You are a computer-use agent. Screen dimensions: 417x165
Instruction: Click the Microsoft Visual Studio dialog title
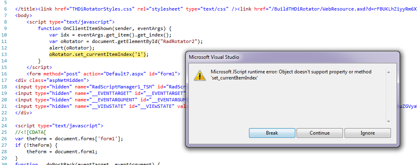coord(214,57)
